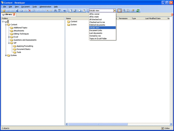174x131 pixels.
Task: Open the Edit menu
Action: 10,7
